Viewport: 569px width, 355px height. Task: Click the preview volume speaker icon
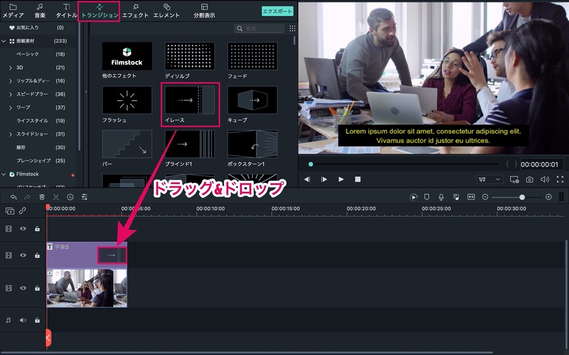coord(545,179)
